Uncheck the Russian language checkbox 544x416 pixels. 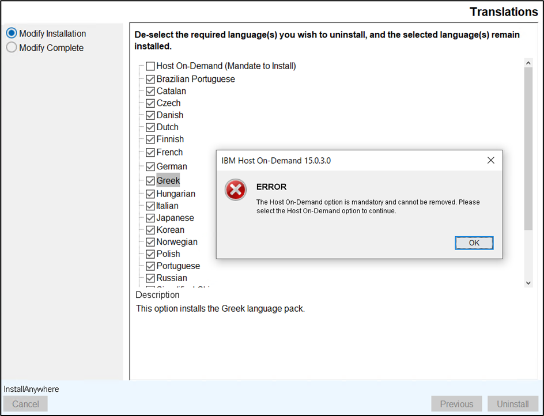[x=150, y=278]
